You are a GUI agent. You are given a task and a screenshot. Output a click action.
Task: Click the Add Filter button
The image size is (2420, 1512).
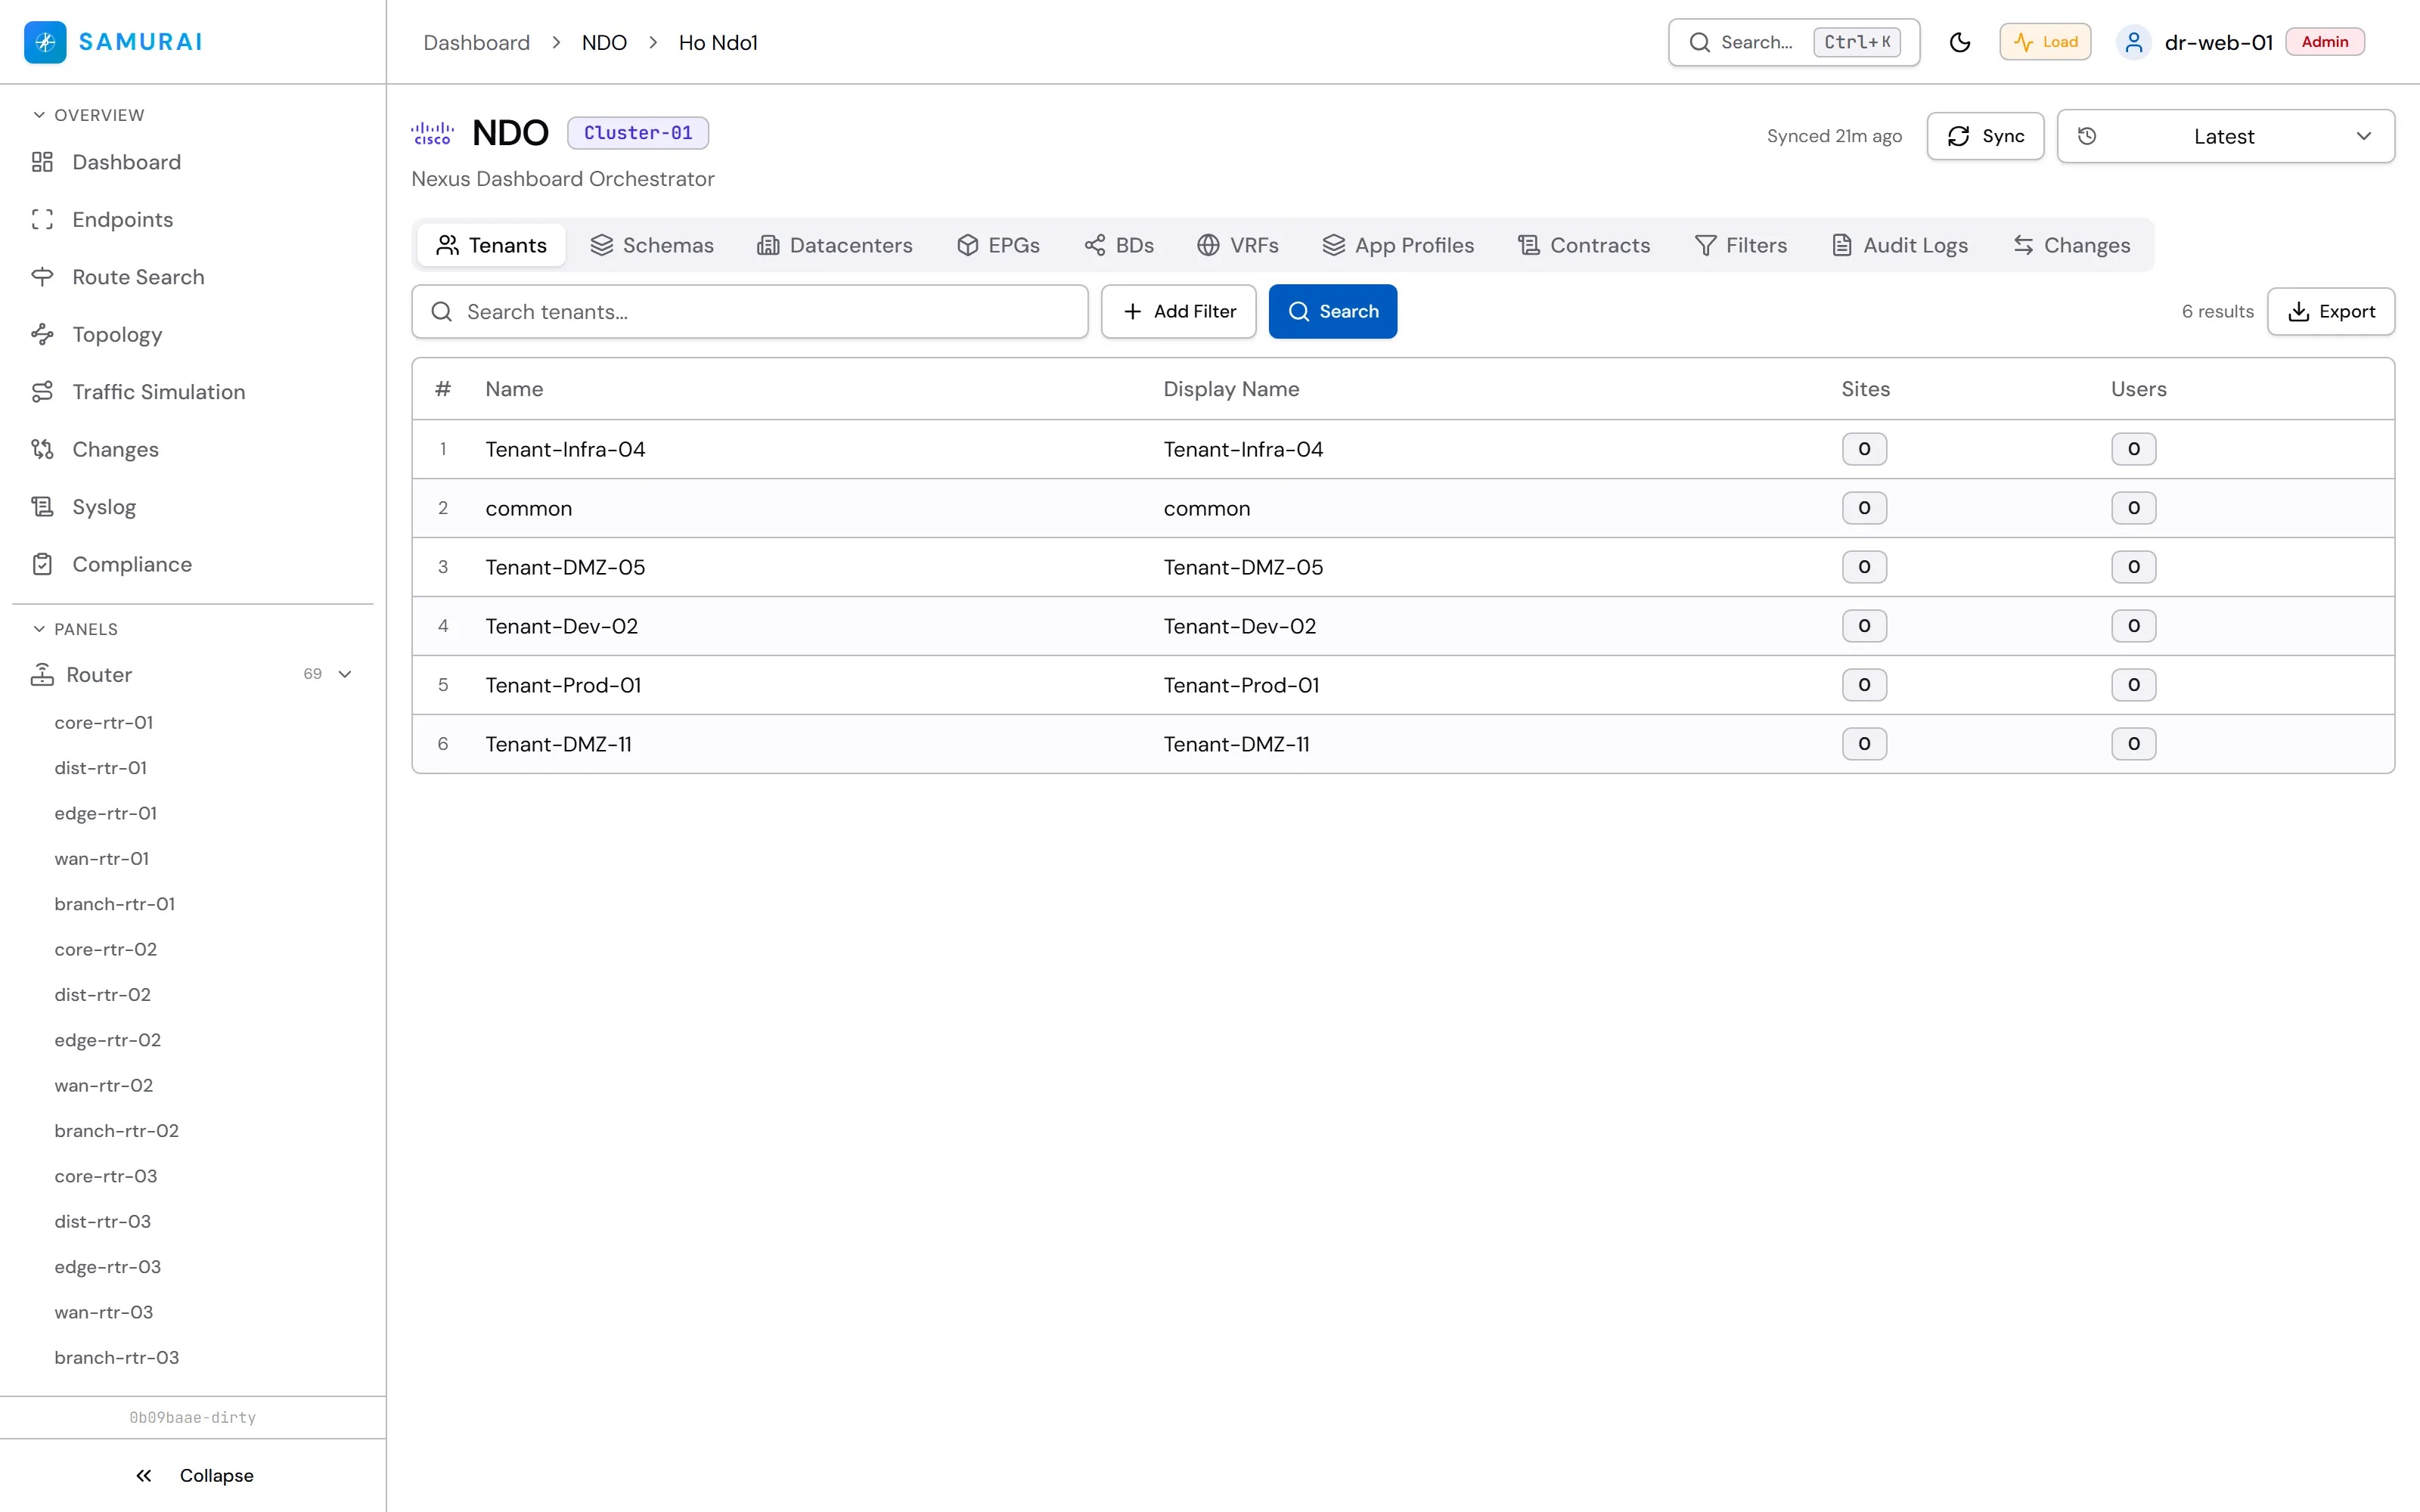click(x=1179, y=312)
